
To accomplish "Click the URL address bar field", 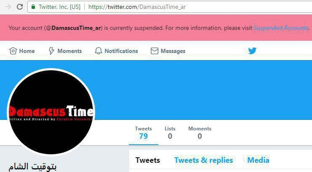I will click(170, 7).
